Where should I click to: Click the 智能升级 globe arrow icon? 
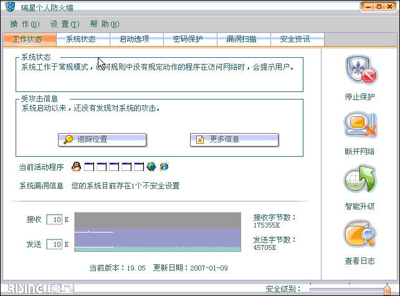360,179
